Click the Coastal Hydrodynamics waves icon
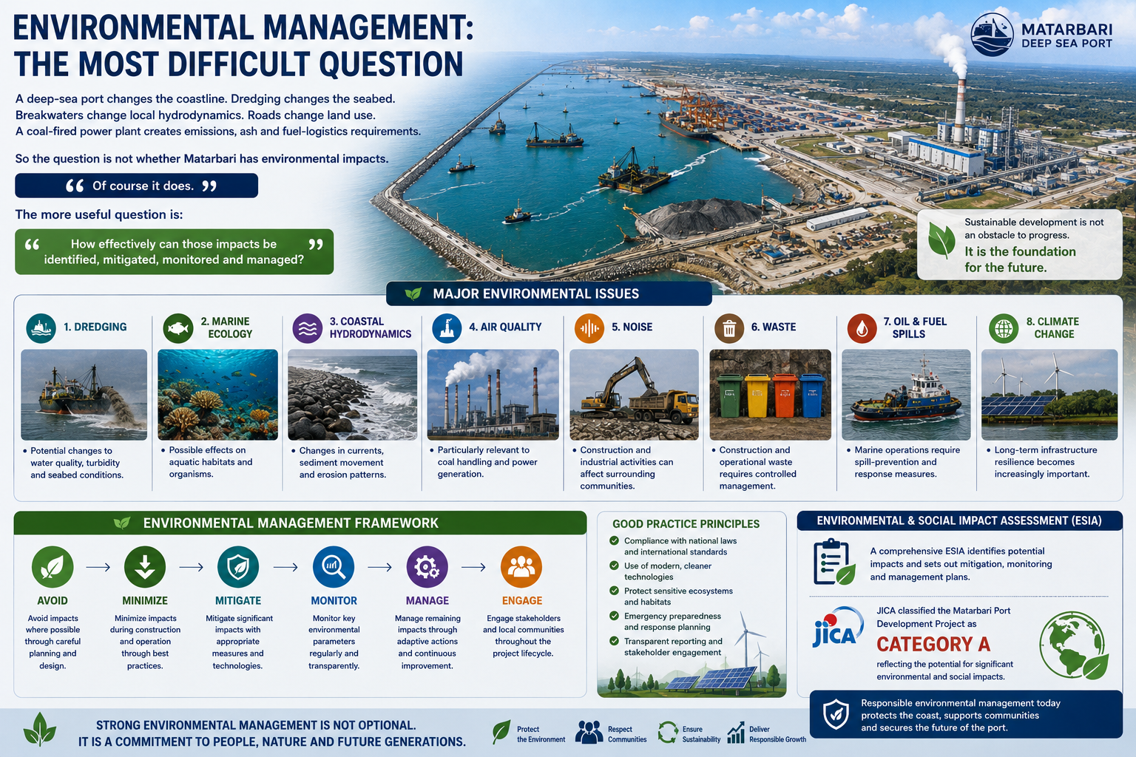The width and height of the screenshot is (1136, 757). click(x=307, y=327)
